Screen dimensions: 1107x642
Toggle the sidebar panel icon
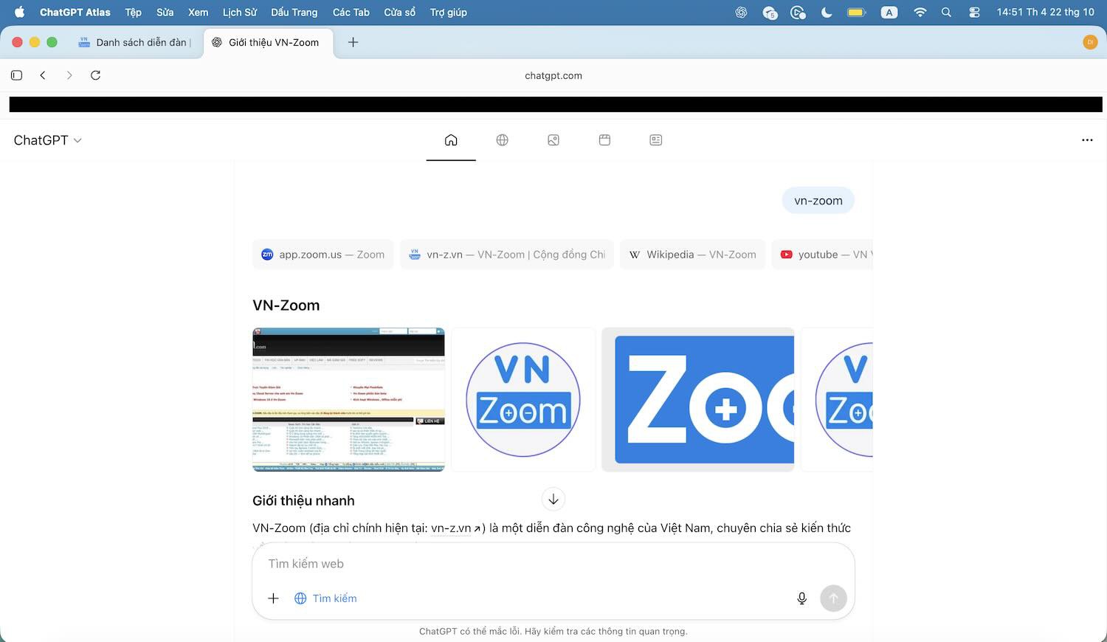pos(17,75)
